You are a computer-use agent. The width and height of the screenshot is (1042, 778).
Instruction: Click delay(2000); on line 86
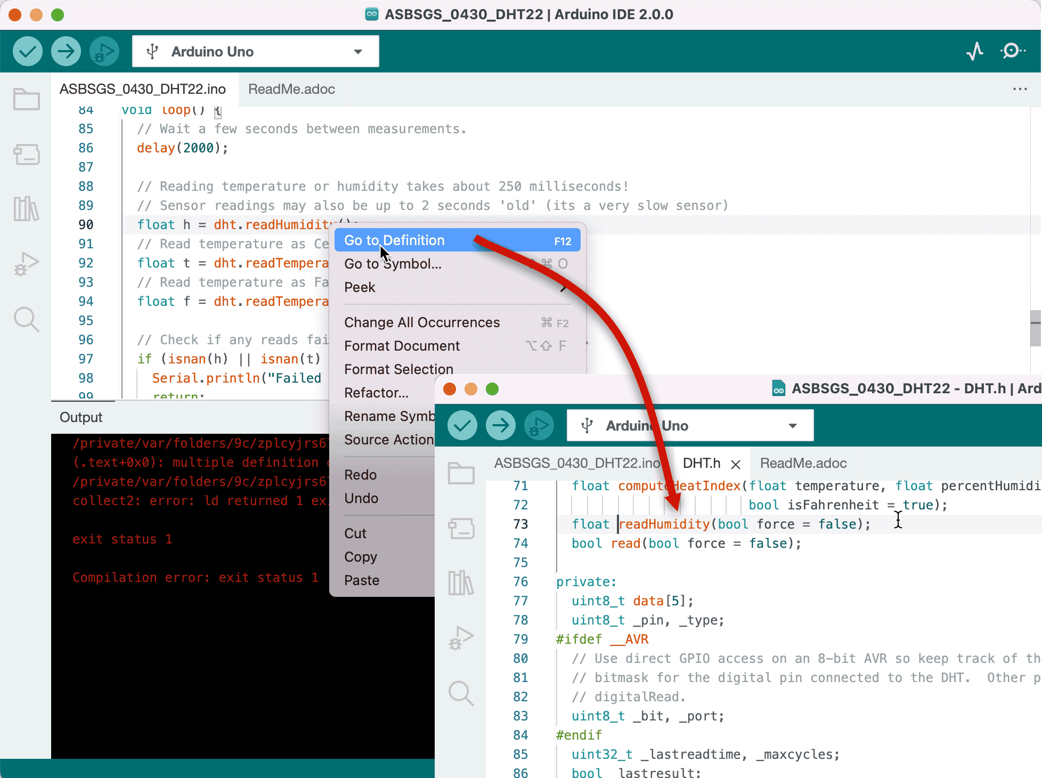(x=183, y=148)
